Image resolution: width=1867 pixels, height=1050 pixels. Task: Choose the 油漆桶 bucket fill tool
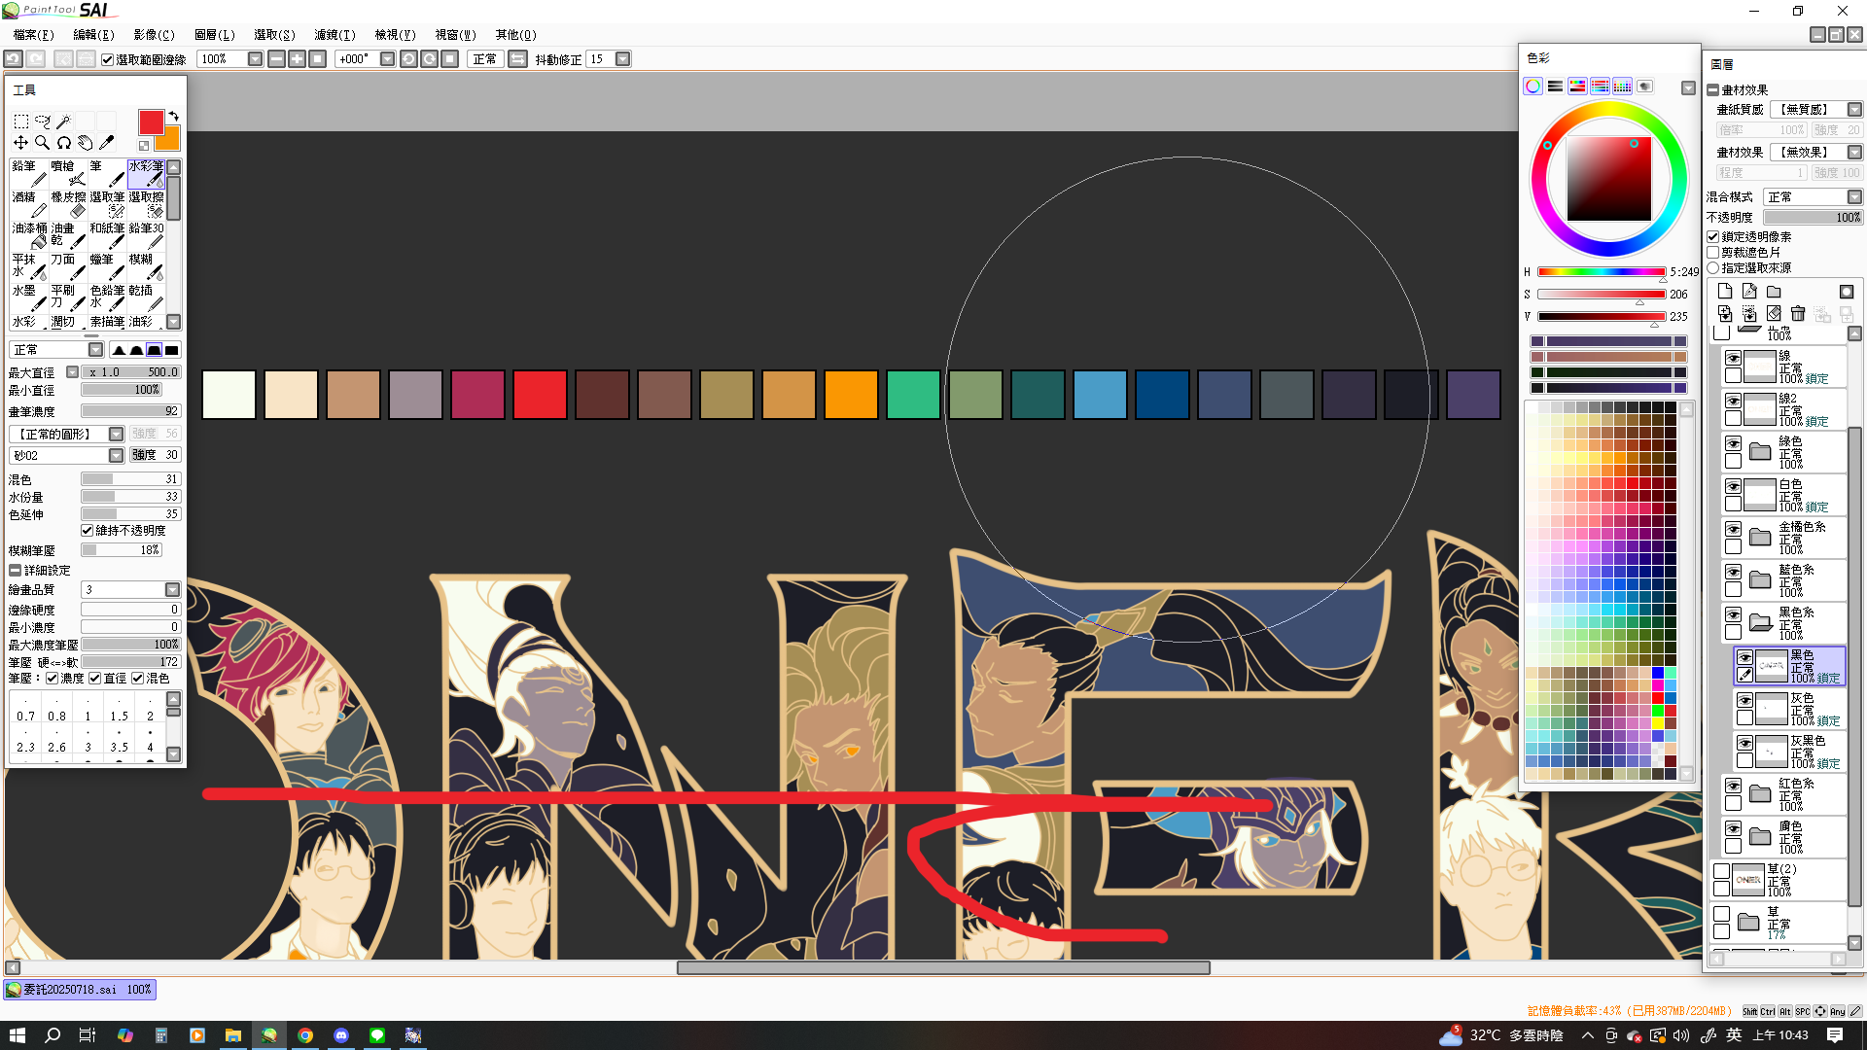click(x=29, y=235)
